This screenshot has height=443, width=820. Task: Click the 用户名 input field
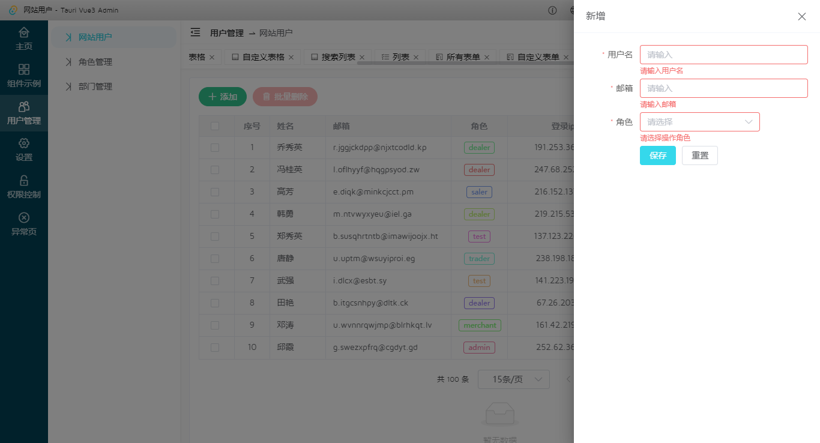(x=723, y=54)
